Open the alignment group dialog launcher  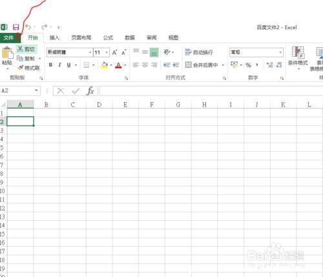(224, 79)
